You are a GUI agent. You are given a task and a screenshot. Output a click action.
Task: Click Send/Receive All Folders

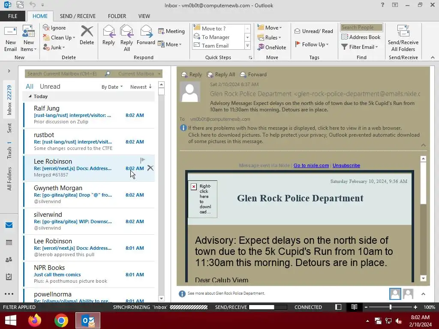403,39
